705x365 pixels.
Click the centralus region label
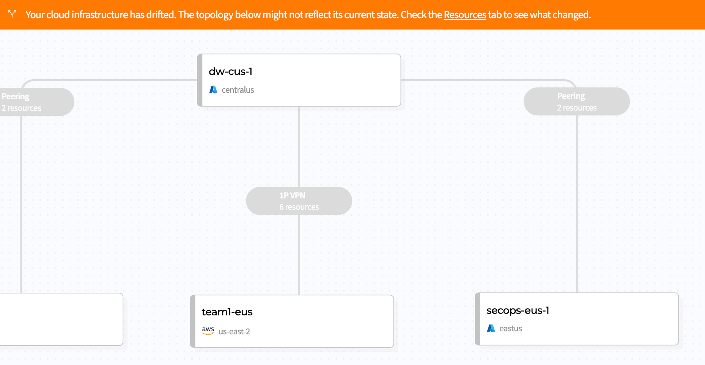[x=238, y=90]
